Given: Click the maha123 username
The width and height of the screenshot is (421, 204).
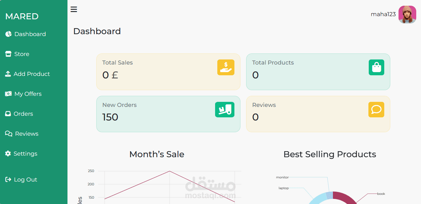Looking at the screenshot, I should coord(383,14).
